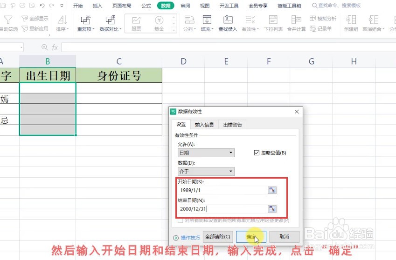
Task: Click 记录单 record form icon
Action: [x=313, y=29]
